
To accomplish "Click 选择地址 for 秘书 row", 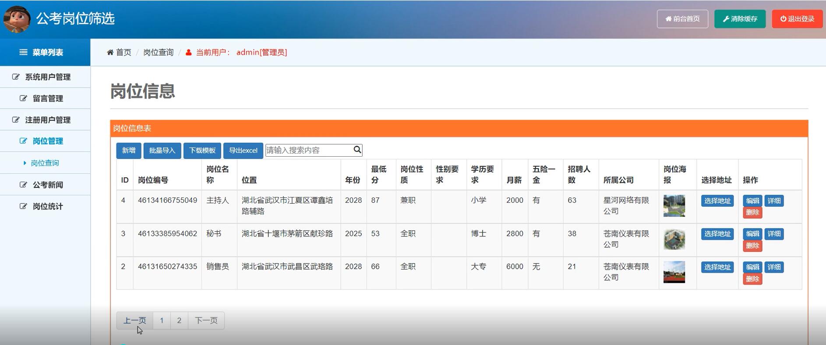I will point(717,234).
